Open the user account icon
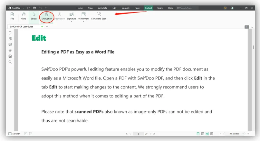The width and height of the screenshot is (260, 141). tap(232, 8)
